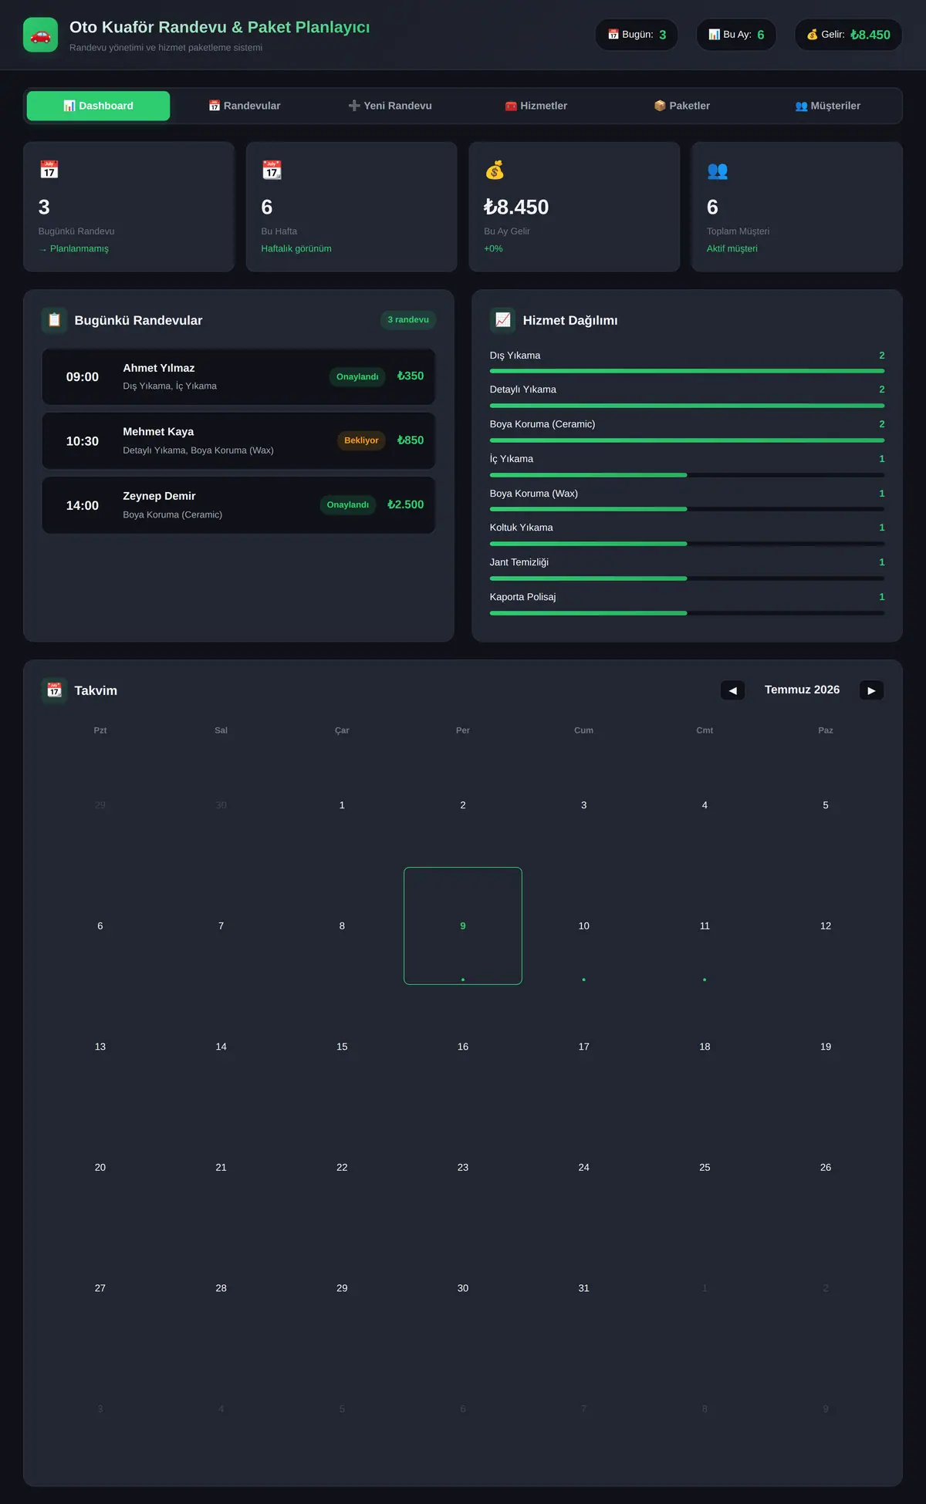Image resolution: width=926 pixels, height=1504 pixels.
Task: Select day 11 in the calendar
Action: 705,926
